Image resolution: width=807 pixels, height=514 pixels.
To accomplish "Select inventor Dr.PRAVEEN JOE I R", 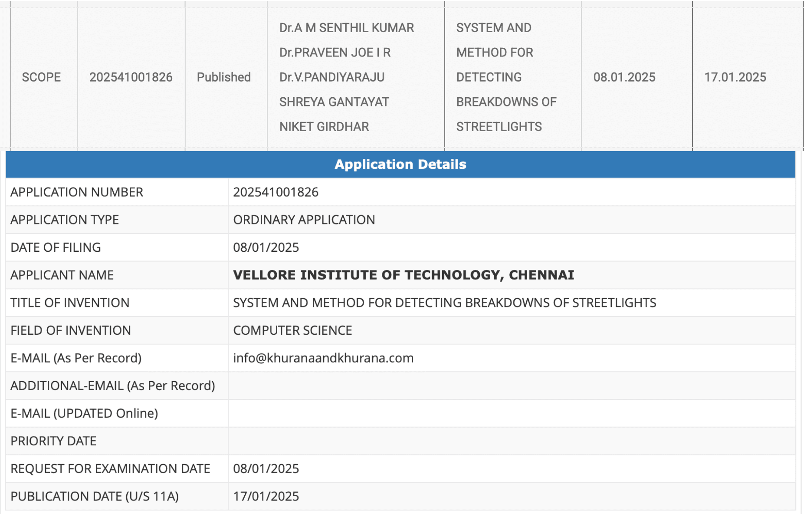I will pos(335,53).
